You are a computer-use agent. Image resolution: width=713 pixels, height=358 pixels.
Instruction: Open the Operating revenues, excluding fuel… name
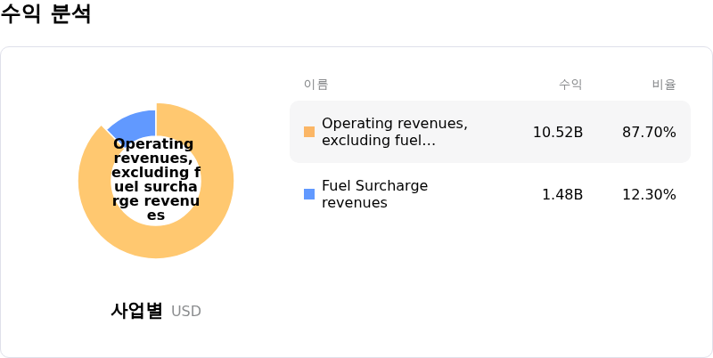(394, 132)
